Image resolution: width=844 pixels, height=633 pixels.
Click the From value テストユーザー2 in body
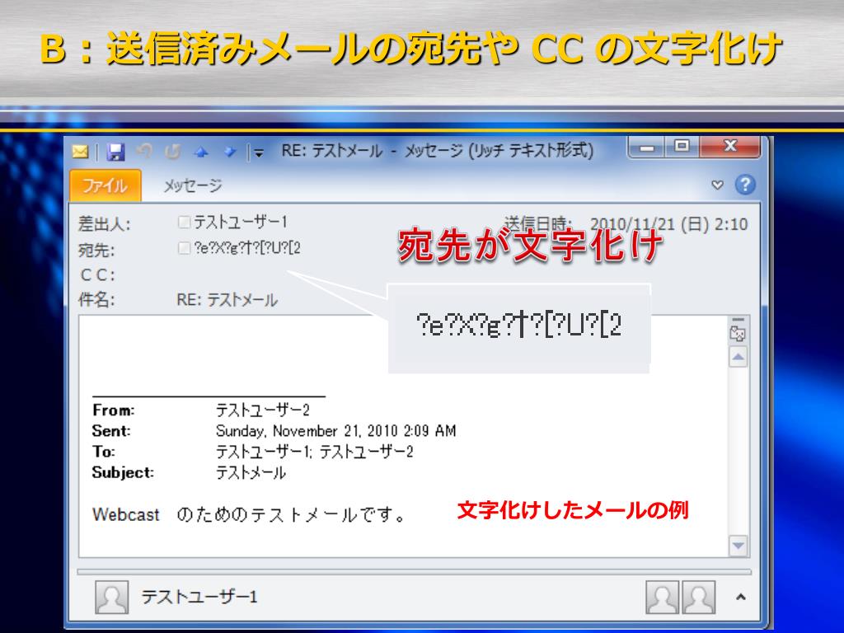pos(263,410)
